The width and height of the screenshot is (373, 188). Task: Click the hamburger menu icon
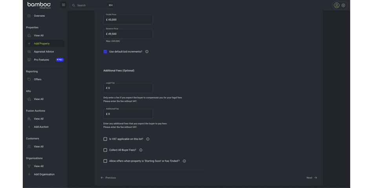pyautogui.click(x=63, y=5)
